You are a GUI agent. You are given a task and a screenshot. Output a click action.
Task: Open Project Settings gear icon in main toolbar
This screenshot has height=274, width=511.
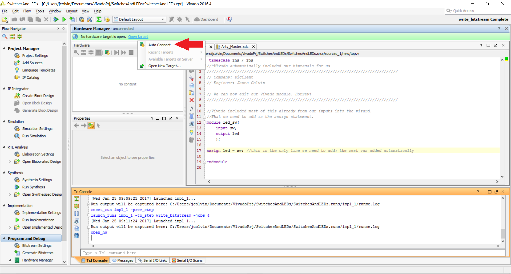coord(82,19)
